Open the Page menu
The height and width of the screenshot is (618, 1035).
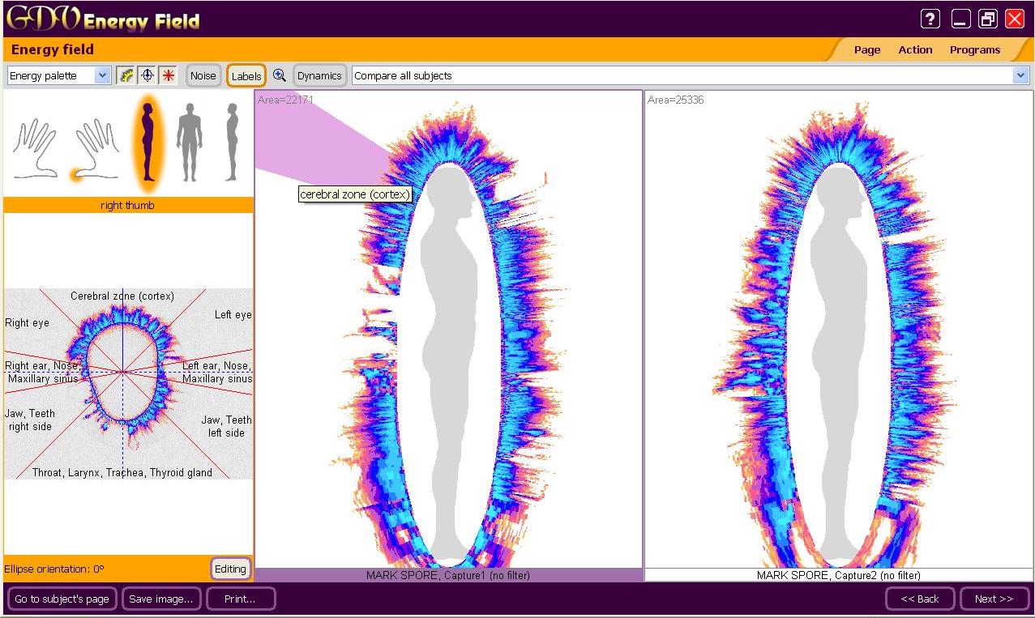point(867,49)
